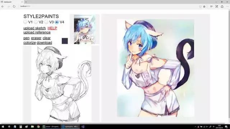Reload the page with the refresh icon
Viewport: 230px width, 129px height.
[x=14, y=6]
